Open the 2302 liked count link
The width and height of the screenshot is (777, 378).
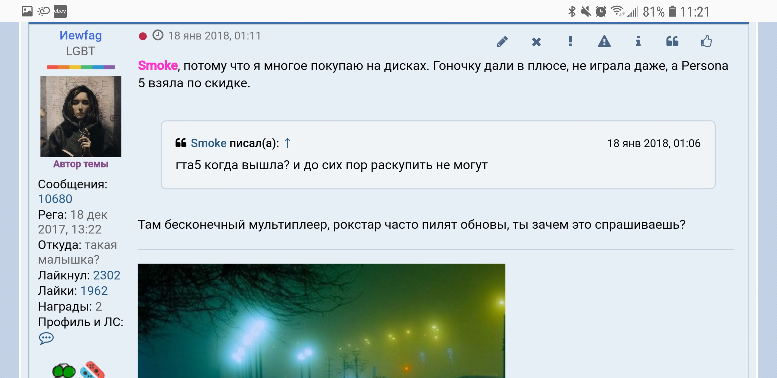(107, 275)
